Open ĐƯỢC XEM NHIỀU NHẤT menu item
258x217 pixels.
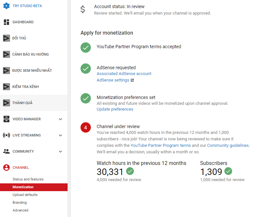(32, 70)
